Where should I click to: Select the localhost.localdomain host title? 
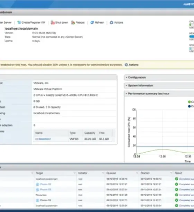point(21,28)
